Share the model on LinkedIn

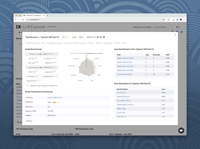coord(104,37)
